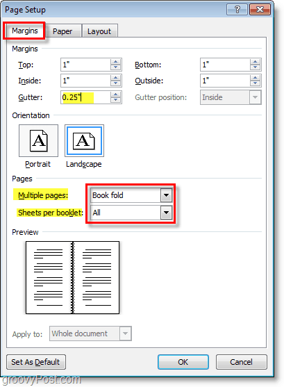This screenshot has height=387, width=284.
Task: Increase the Top margin with up arrow
Action: (115, 62)
